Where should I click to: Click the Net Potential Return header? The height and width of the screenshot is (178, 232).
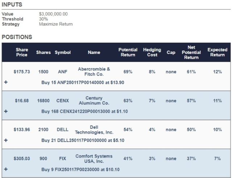[191, 52]
